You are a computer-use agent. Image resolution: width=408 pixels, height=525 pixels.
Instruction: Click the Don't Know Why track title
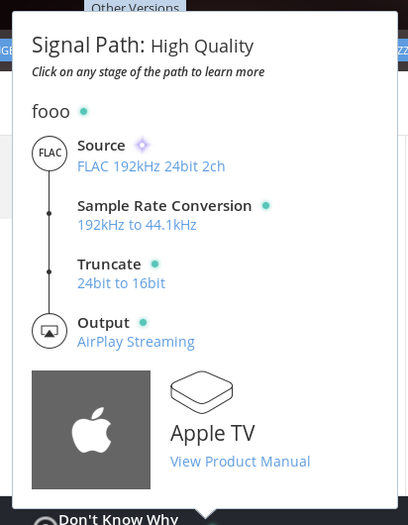pos(119,519)
